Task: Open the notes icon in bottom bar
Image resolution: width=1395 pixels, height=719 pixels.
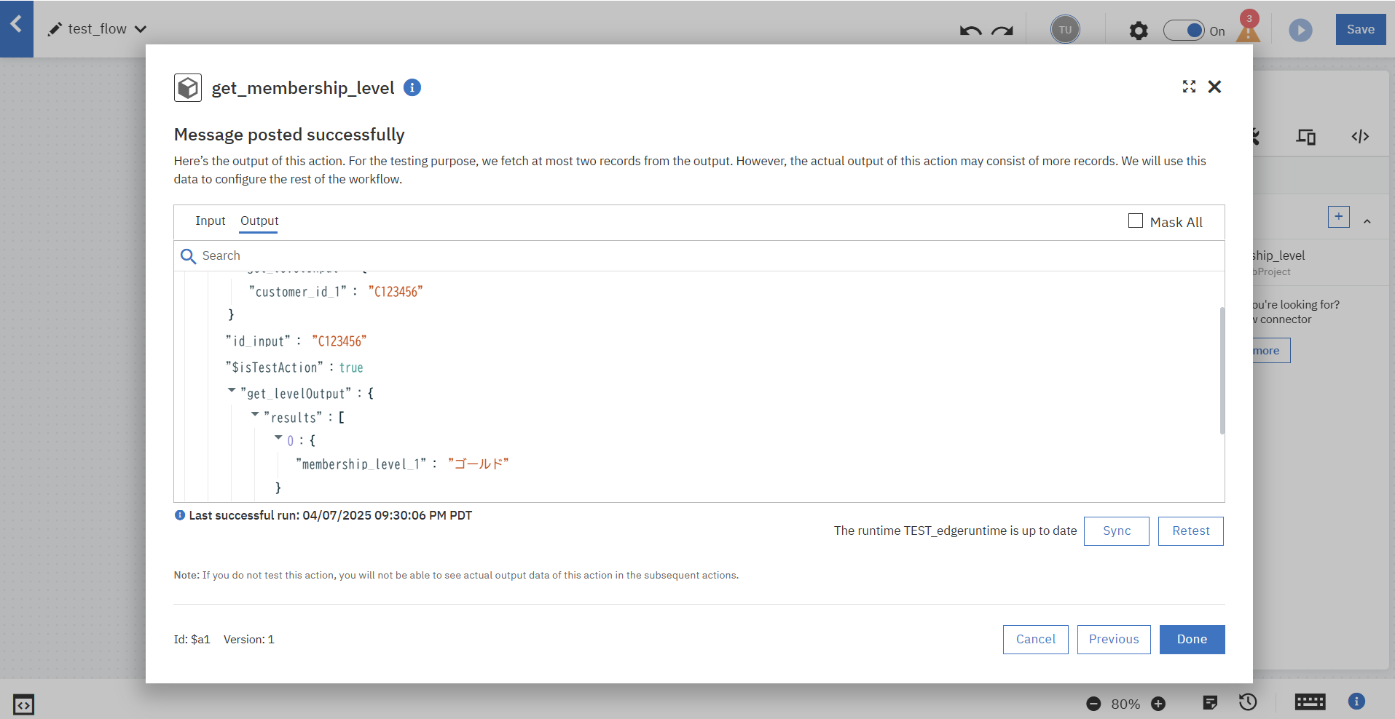Action: pyautogui.click(x=1210, y=702)
